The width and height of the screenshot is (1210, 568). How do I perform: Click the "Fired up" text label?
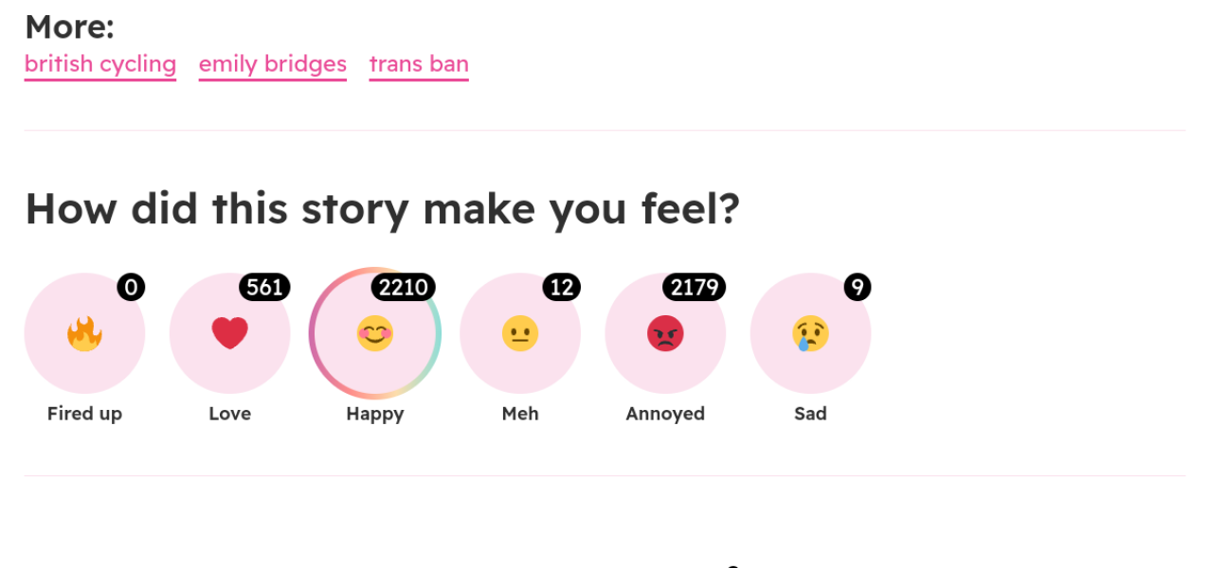[84, 414]
